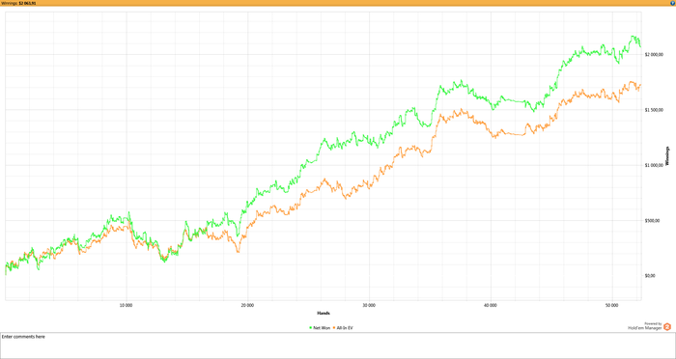Click the 50 000 hands axis label
The image size is (676, 359).
[612, 305]
